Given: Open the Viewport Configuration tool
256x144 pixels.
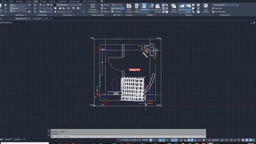Looking at the screenshot, I should [x=93, y=8].
